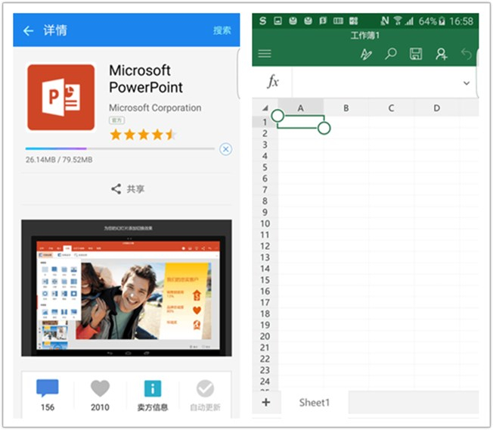Tap the NFC N icon in status bar
493x430 pixels.
[x=385, y=20]
